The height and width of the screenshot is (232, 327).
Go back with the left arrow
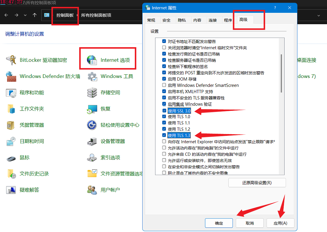coord(6,15)
